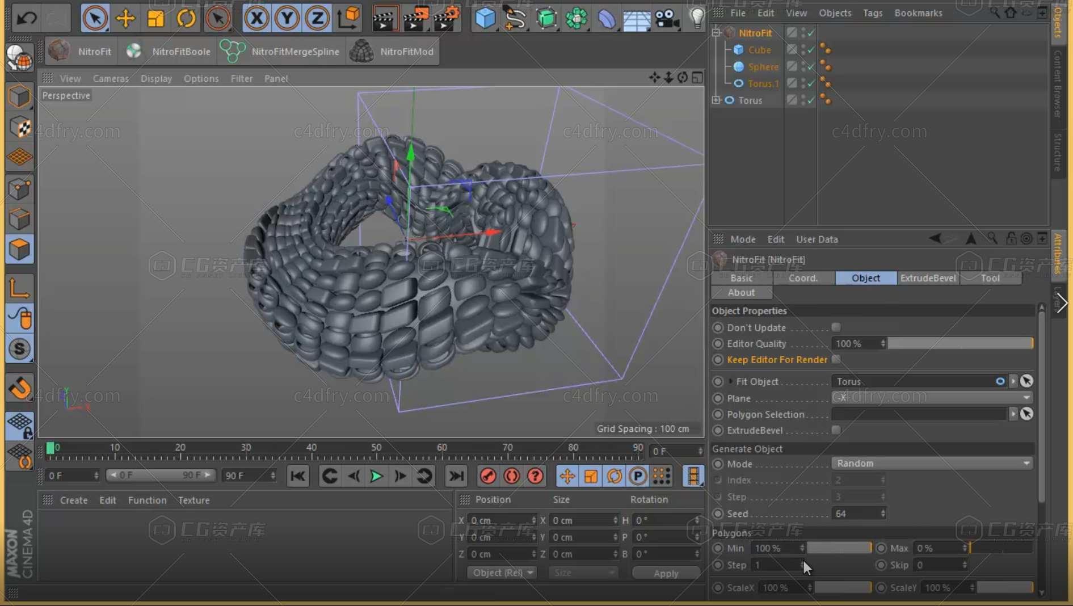The height and width of the screenshot is (606, 1073).
Task: Activate the Rotate tool
Action: pyautogui.click(x=186, y=18)
